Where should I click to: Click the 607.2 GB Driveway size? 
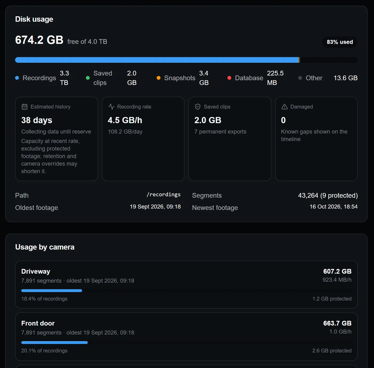pos(337,271)
